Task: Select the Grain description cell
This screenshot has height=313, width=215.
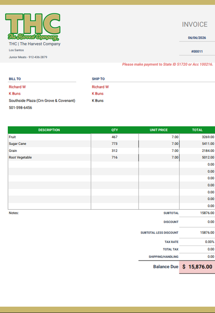Action: [x=49, y=151]
